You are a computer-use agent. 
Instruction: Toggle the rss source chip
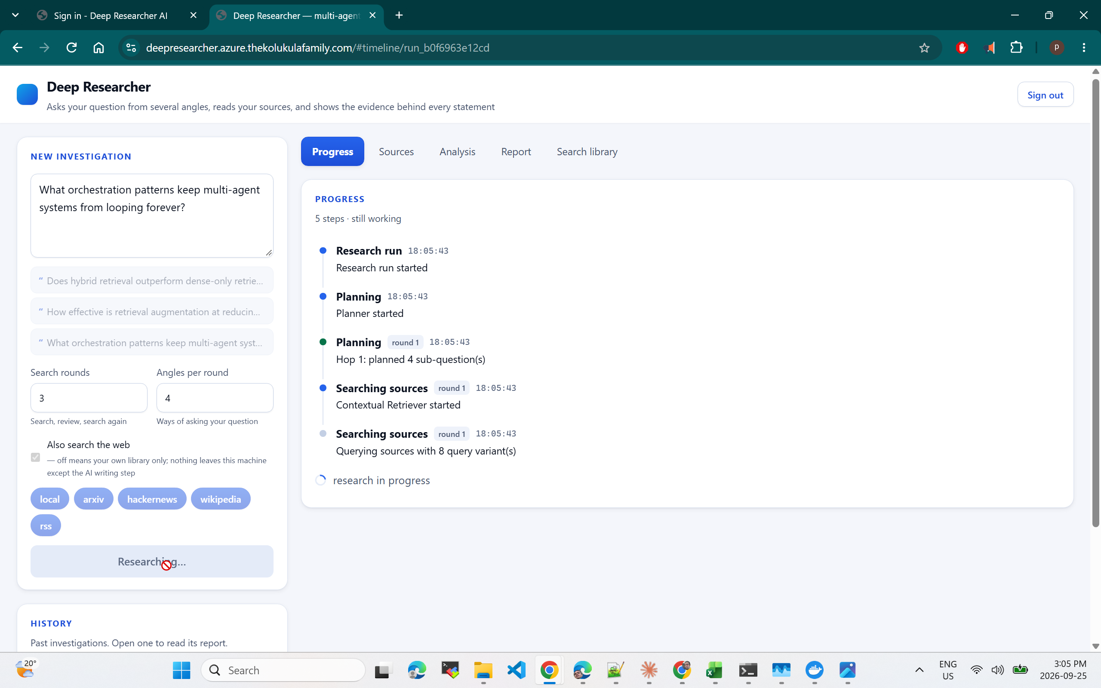point(46,525)
